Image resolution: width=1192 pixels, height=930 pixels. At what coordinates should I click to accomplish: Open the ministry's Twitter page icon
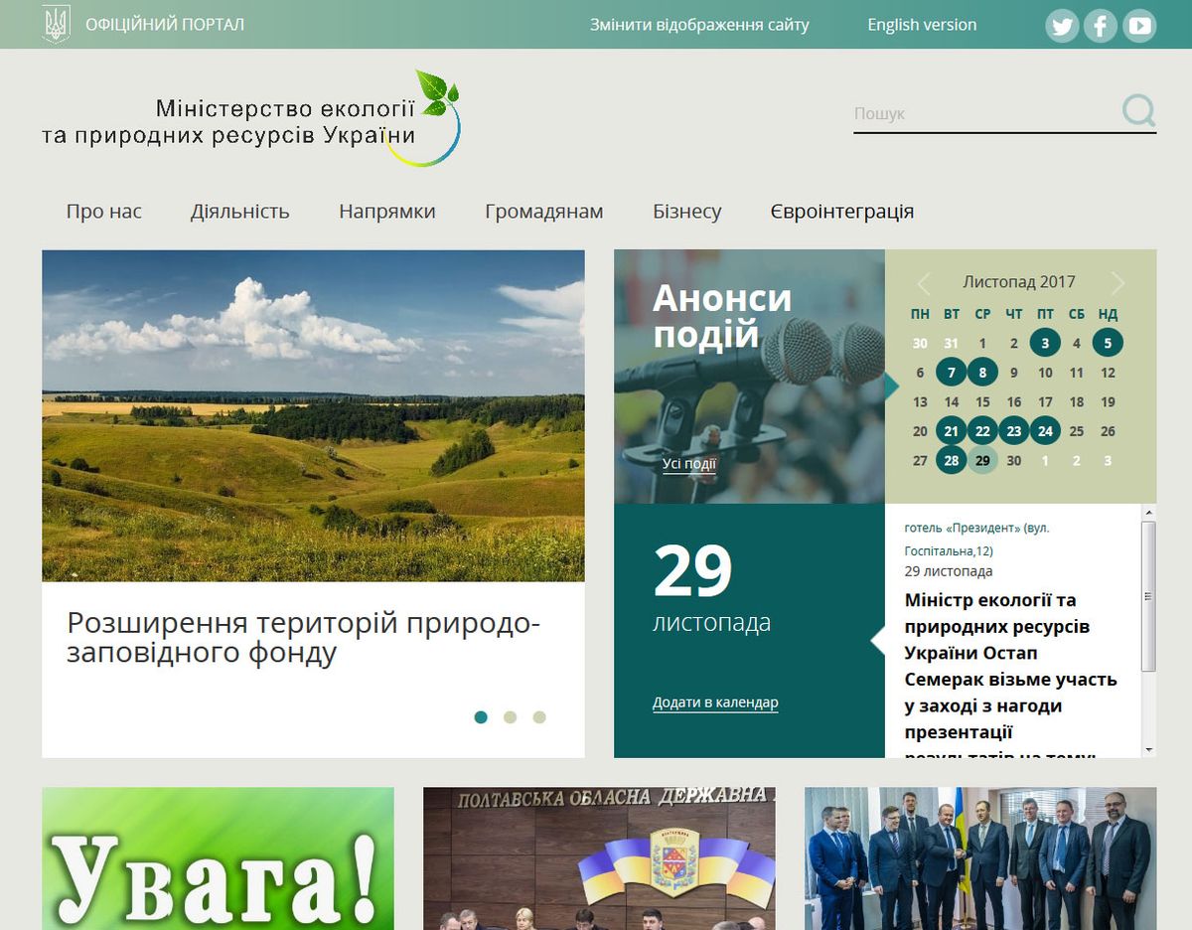point(1062,26)
